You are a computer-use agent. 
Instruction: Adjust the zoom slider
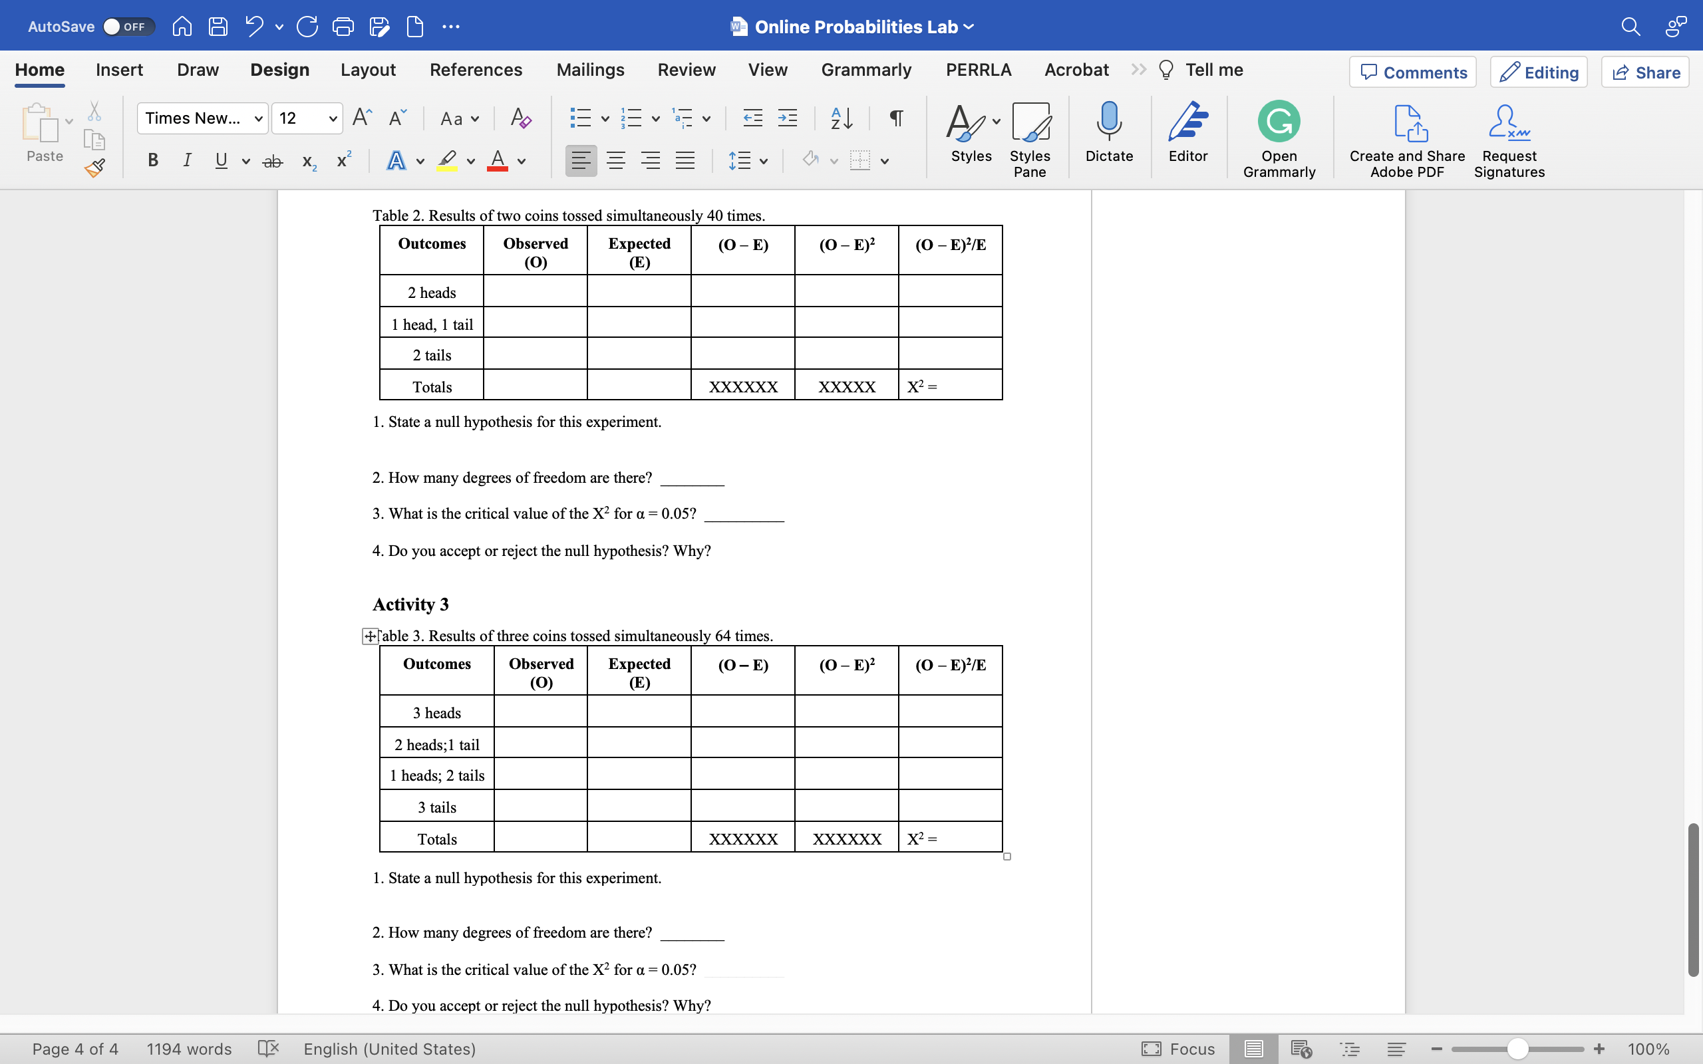point(1517,1049)
